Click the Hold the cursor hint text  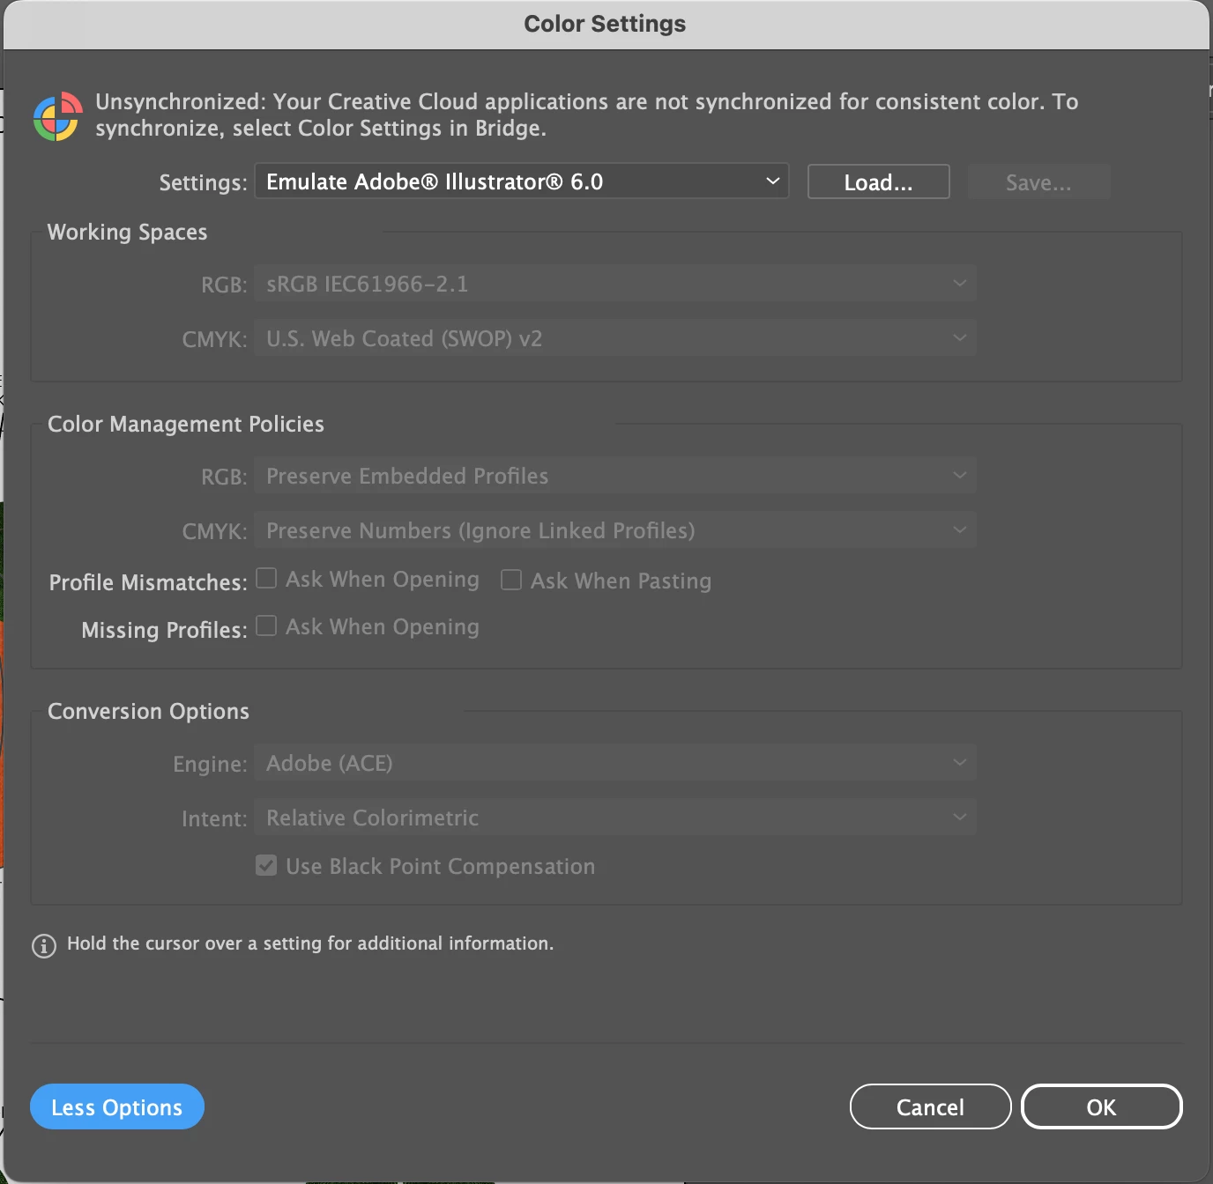(x=310, y=943)
